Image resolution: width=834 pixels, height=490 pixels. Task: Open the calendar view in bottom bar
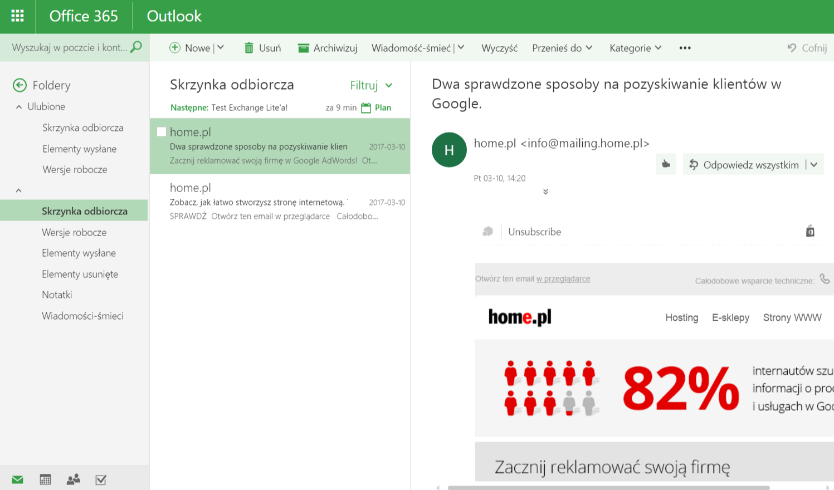pos(45,479)
